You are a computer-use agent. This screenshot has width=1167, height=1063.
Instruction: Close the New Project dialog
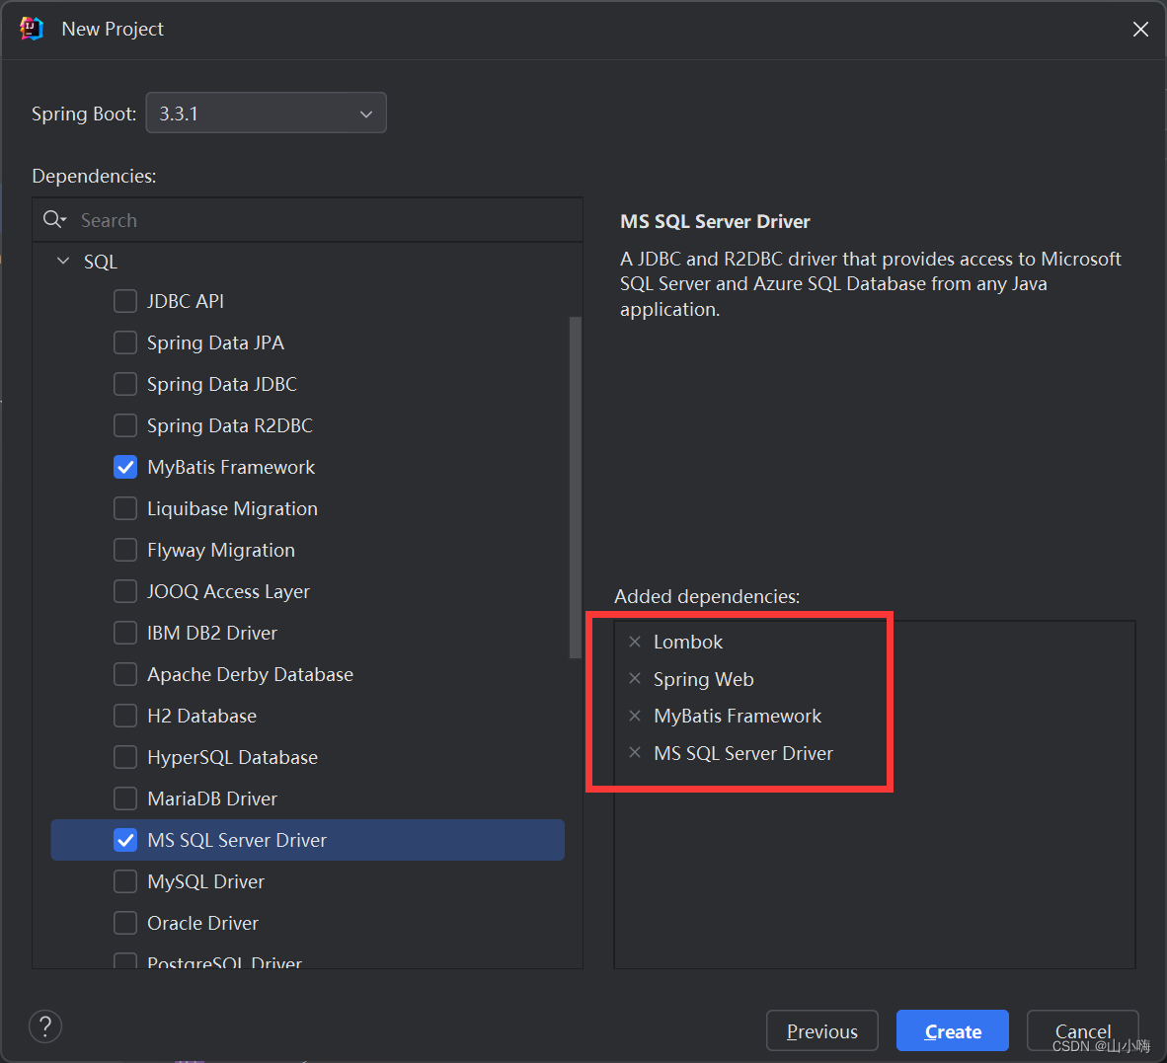coord(1140,29)
